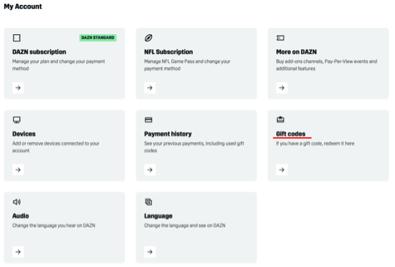Click the football icon above NFL Subscription
The height and width of the screenshot is (267, 395).
tap(148, 38)
